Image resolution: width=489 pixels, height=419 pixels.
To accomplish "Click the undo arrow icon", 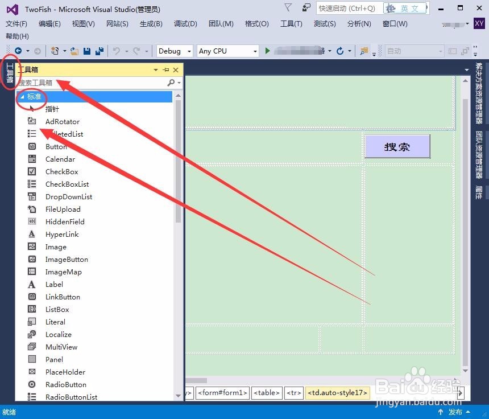I will click(117, 51).
